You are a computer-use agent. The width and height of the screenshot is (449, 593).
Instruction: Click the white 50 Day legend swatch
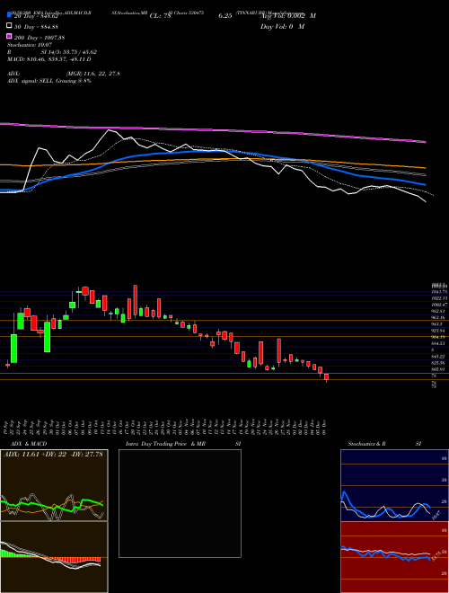coord(10,26)
